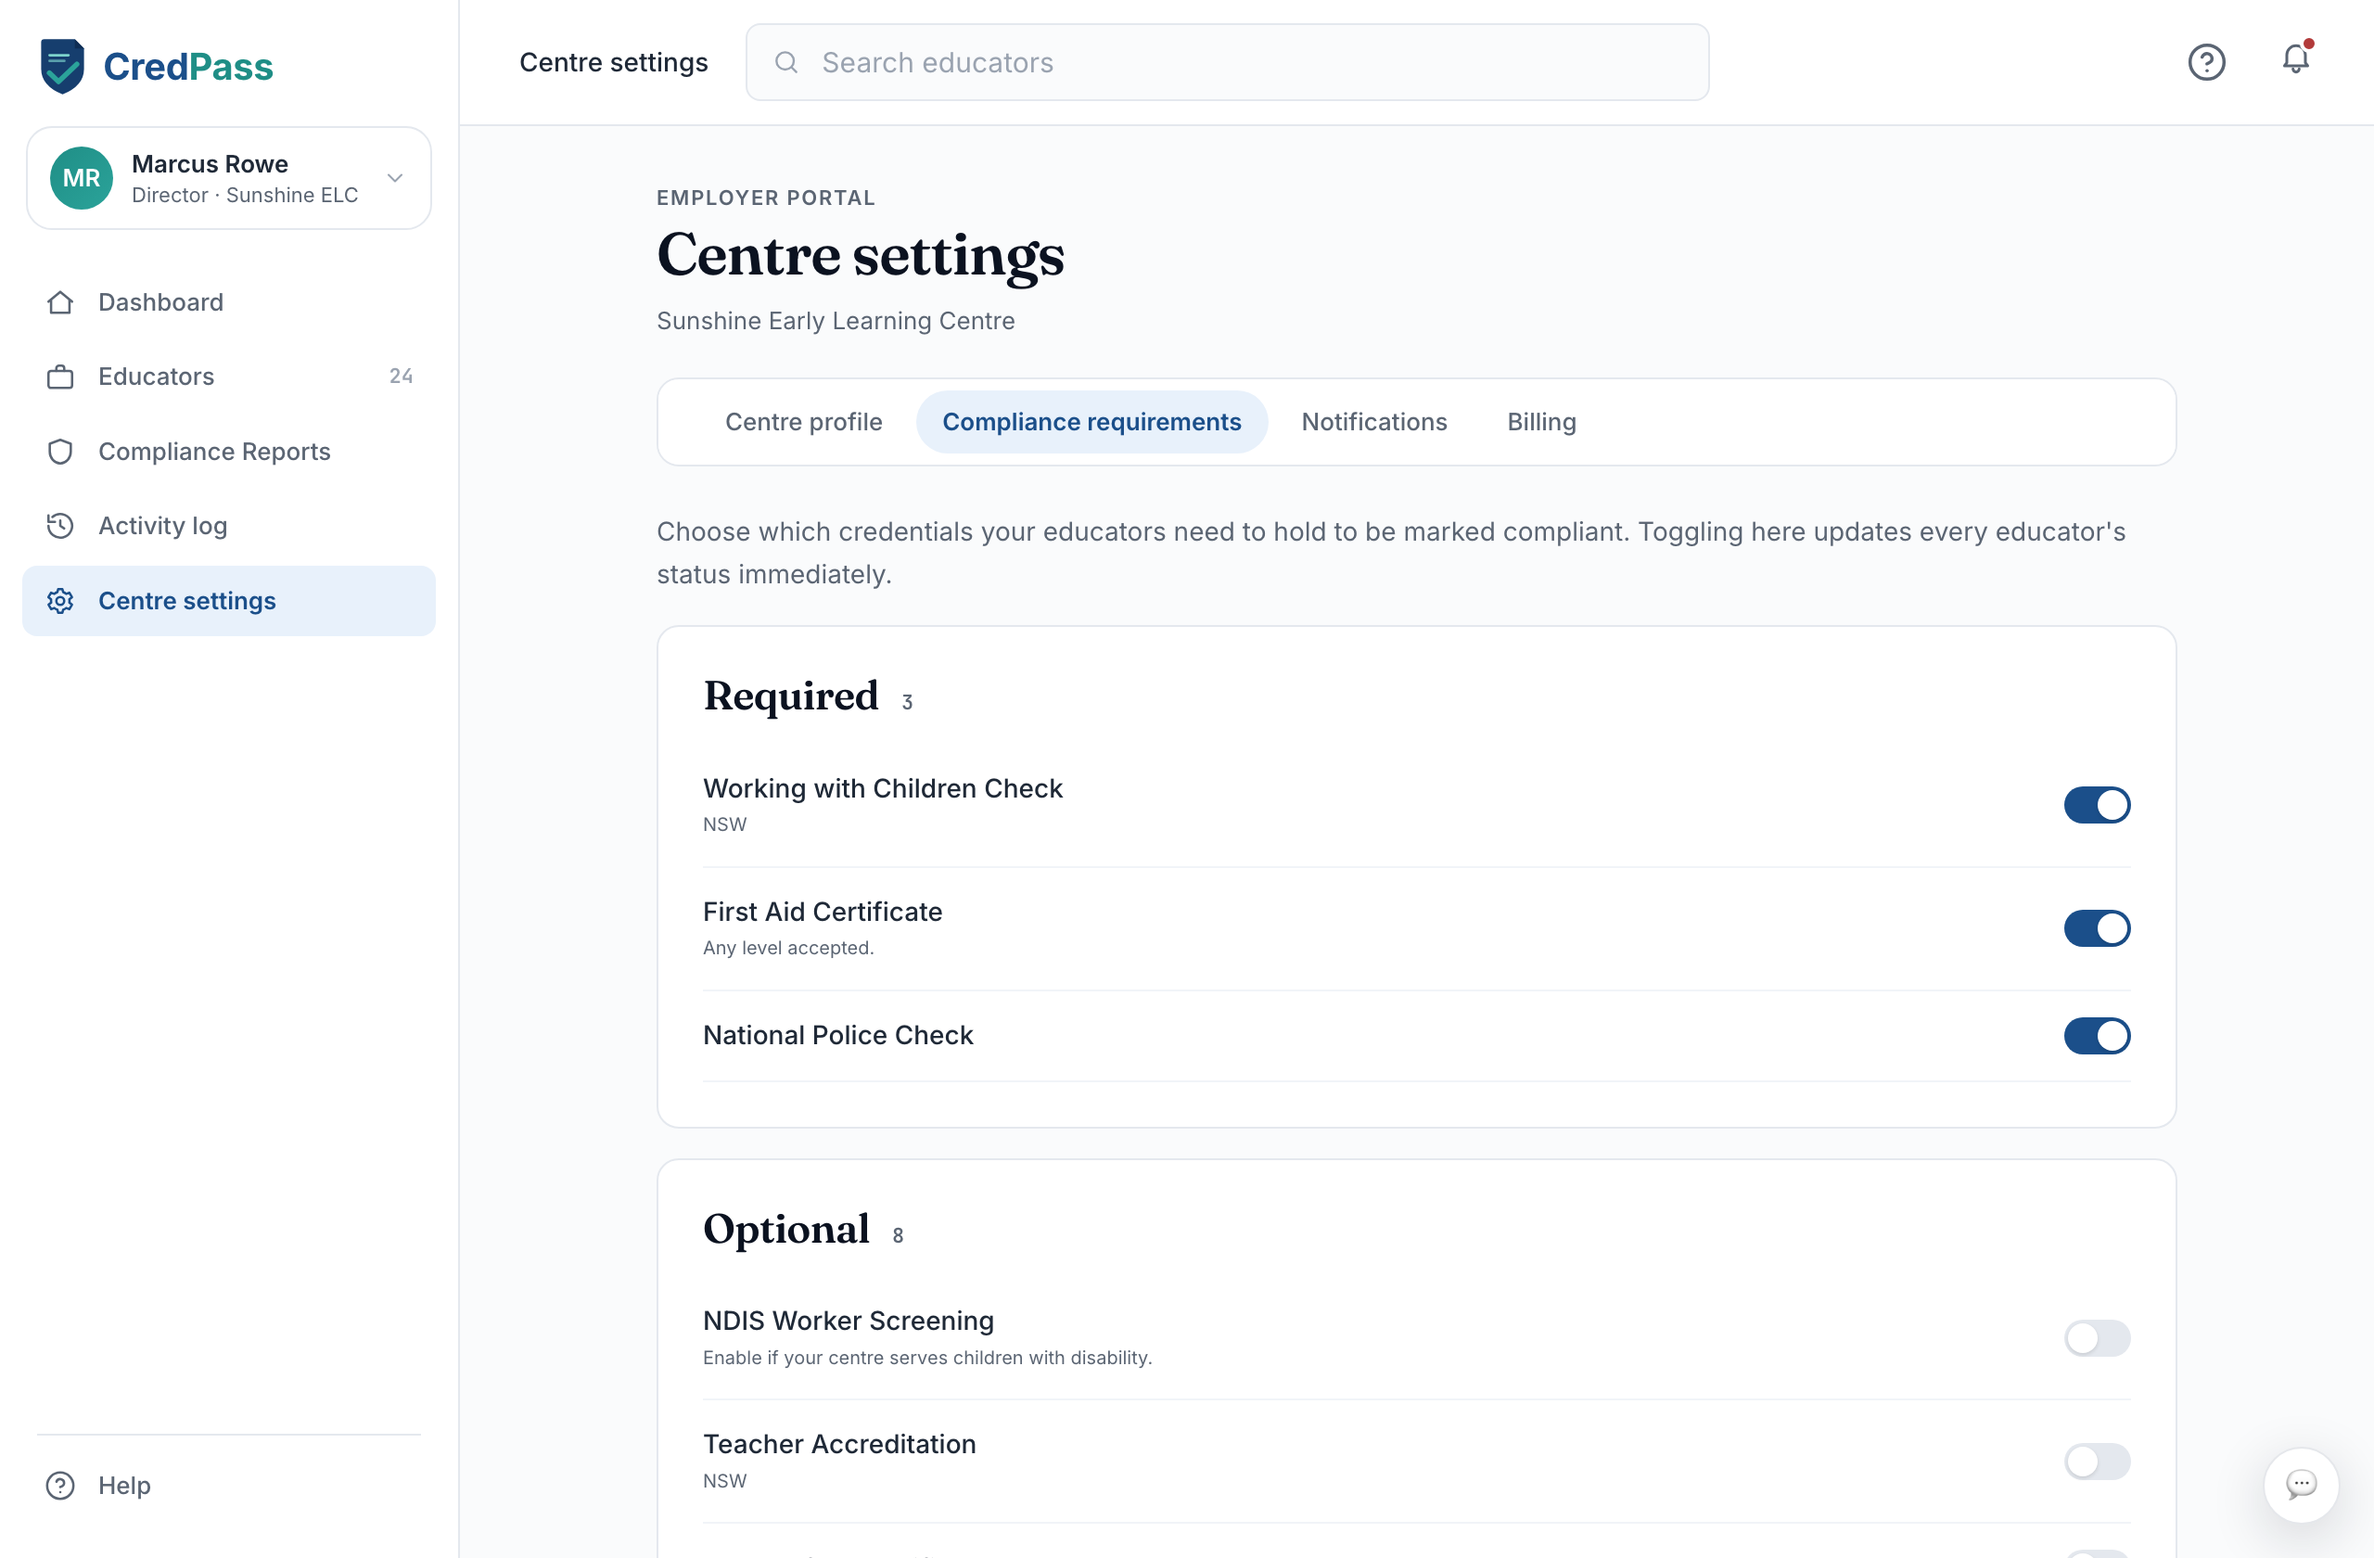The image size is (2374, 1558).
Task: Switch to Centre profile tab
Action: point(803,422)
